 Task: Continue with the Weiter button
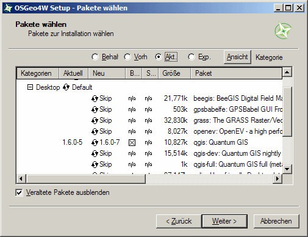[224, 221]
